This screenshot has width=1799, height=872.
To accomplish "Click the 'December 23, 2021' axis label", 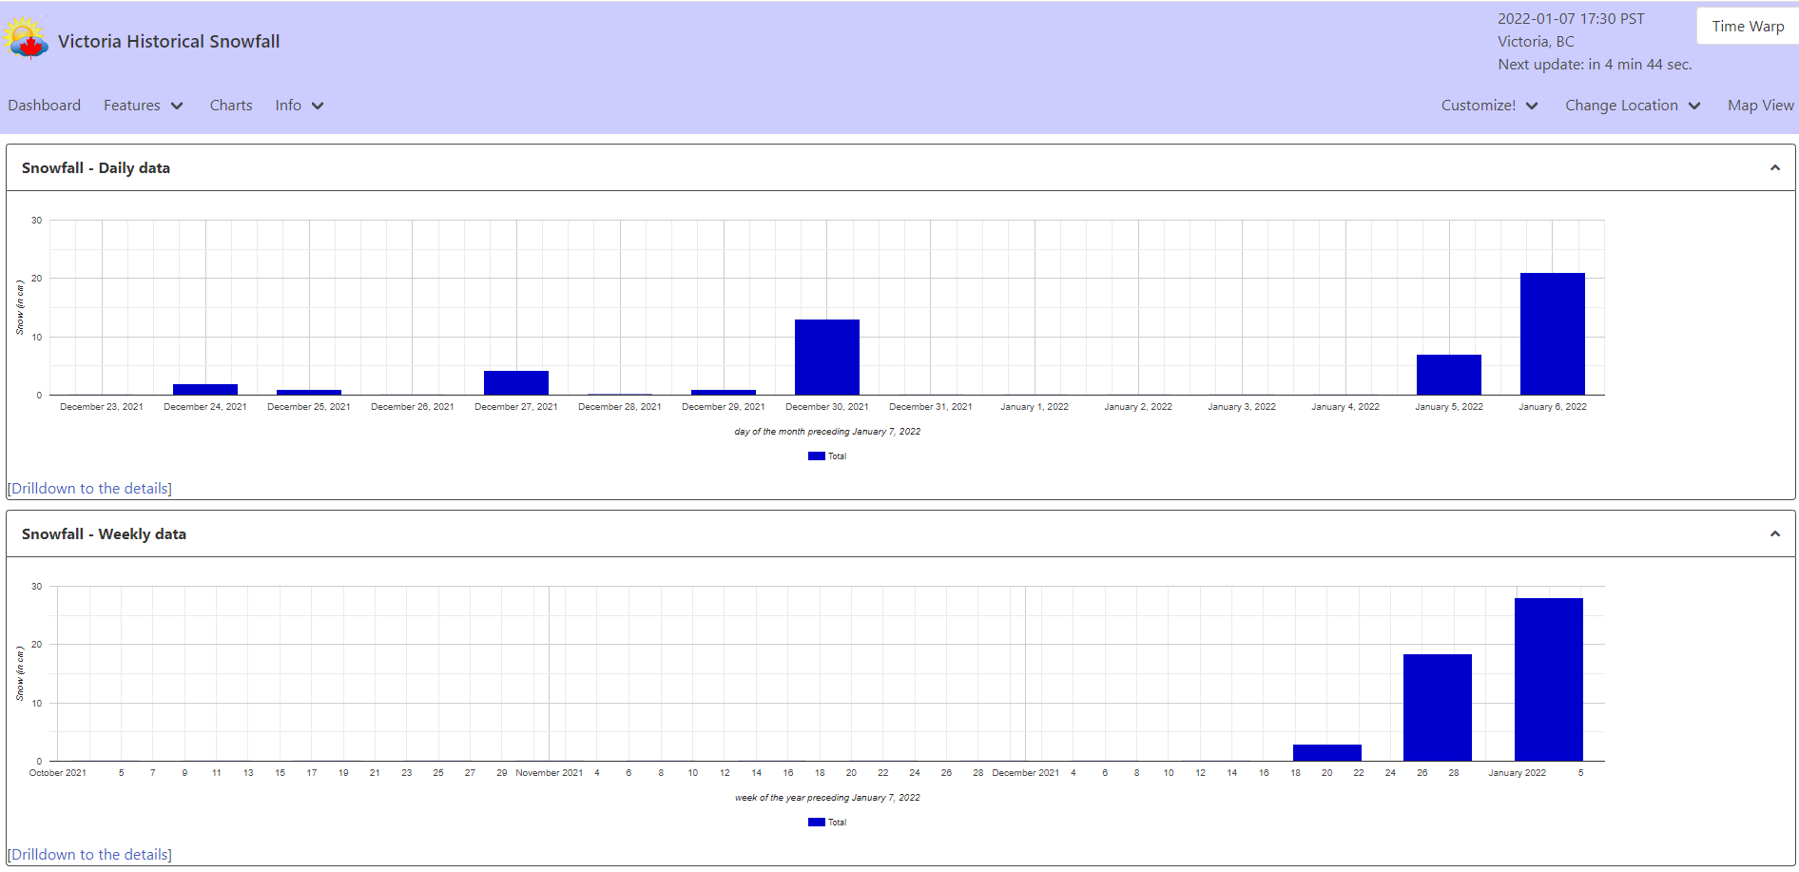I will pos(102,407).
